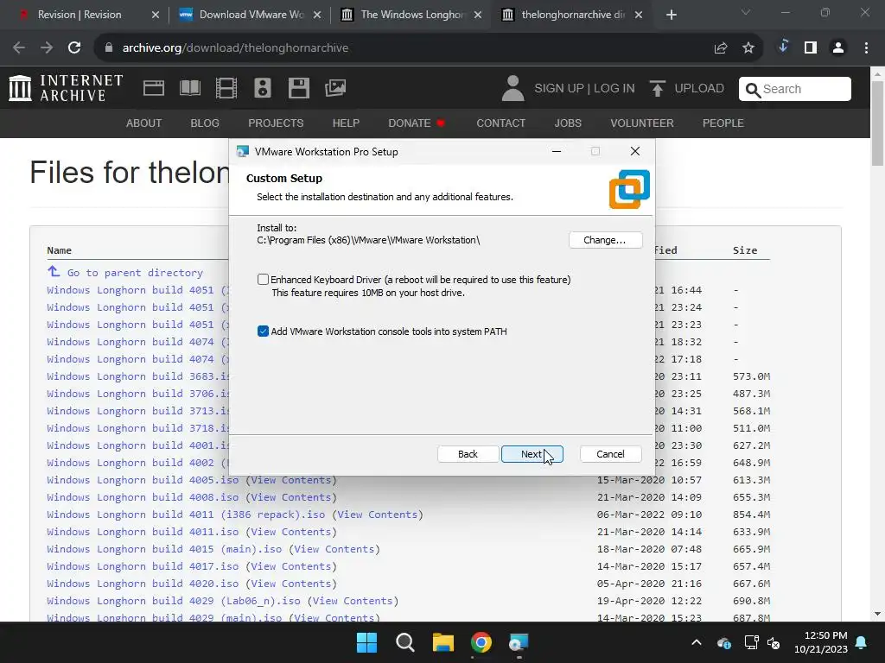Open Windows Longhorn build 4015 (main).iso
Image resolution: width=885 pixels, height=663 pixels.
click(164, 549)
